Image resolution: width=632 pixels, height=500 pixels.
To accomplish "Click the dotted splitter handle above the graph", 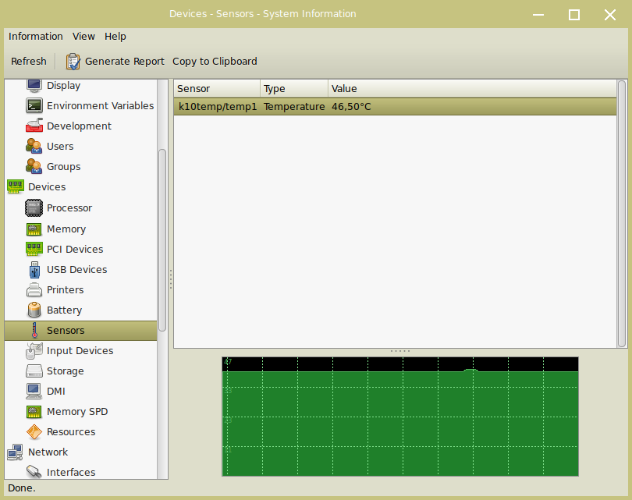I will point(399,351).
